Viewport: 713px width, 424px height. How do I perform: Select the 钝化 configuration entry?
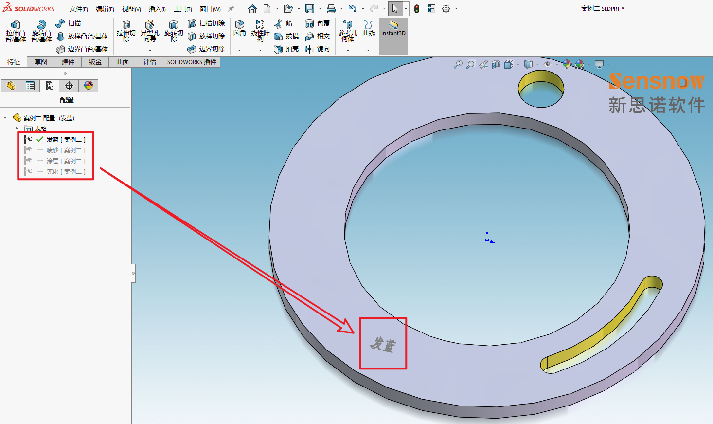click(x=65, y=172)
